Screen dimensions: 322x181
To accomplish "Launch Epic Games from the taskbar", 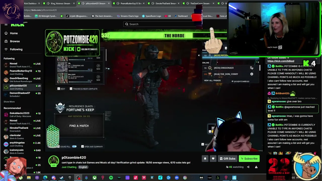I will coord(70,178).
